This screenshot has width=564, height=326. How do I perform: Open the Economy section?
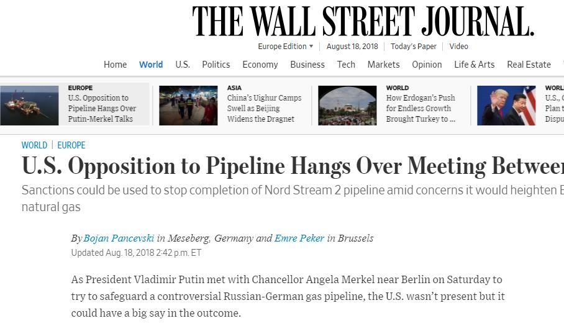[x=260, y=65]
